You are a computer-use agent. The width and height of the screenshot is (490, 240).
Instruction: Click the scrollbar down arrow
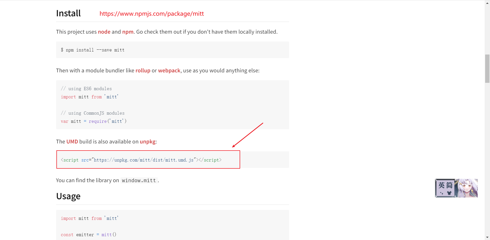point(487,237)
